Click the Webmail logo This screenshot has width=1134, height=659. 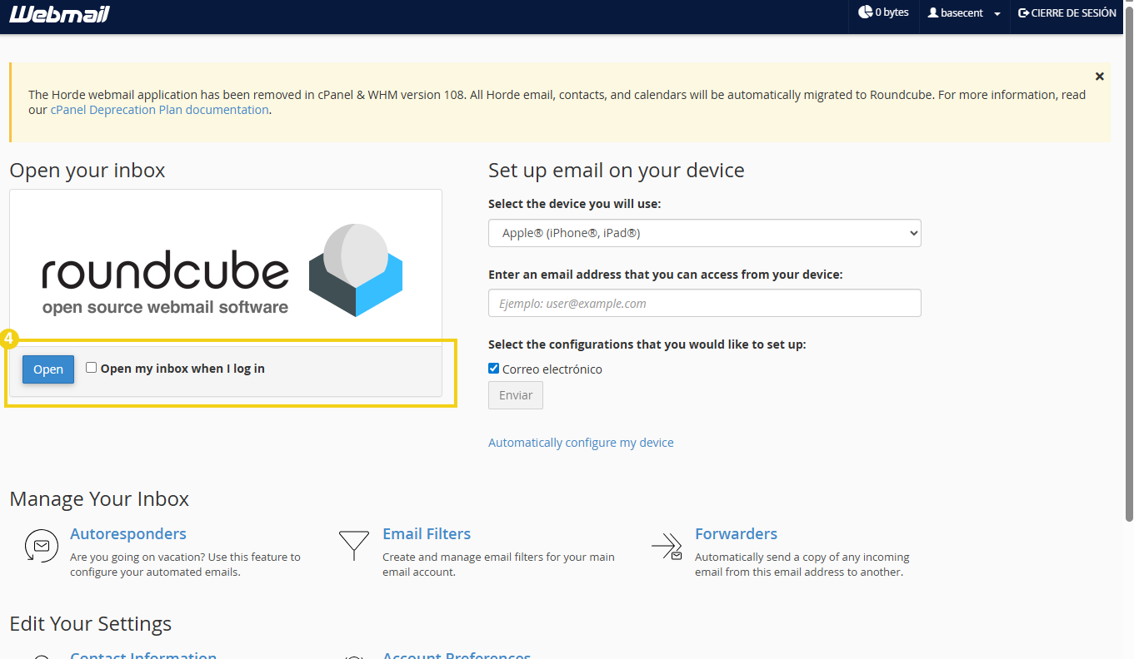(59, 14)
